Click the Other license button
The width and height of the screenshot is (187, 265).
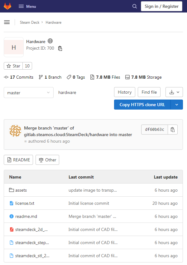pos(47,160)
